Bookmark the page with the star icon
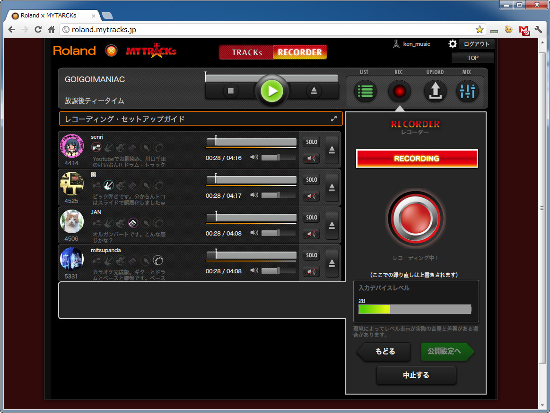550x413 pixels. [480, 30]
